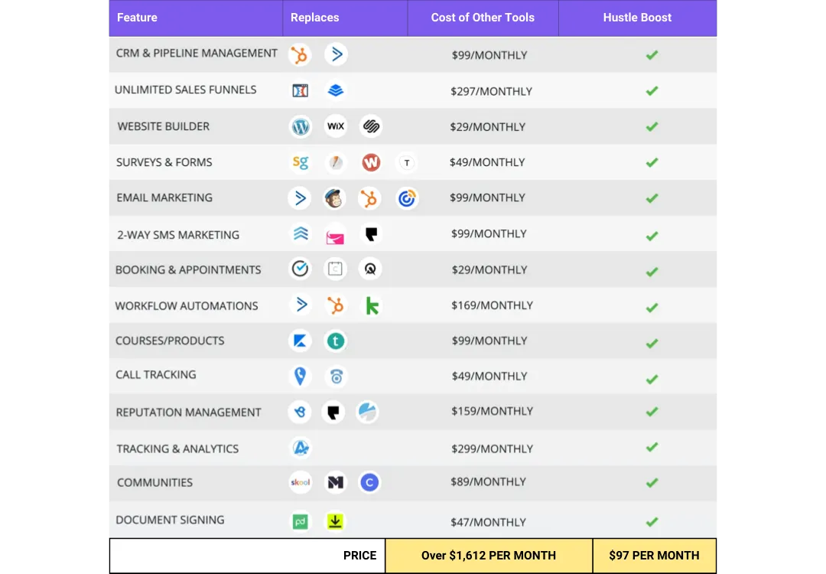Click the '$169/MONTHLY' cost cell
This screenshot has height=574, width=826.
pos(492,305)
